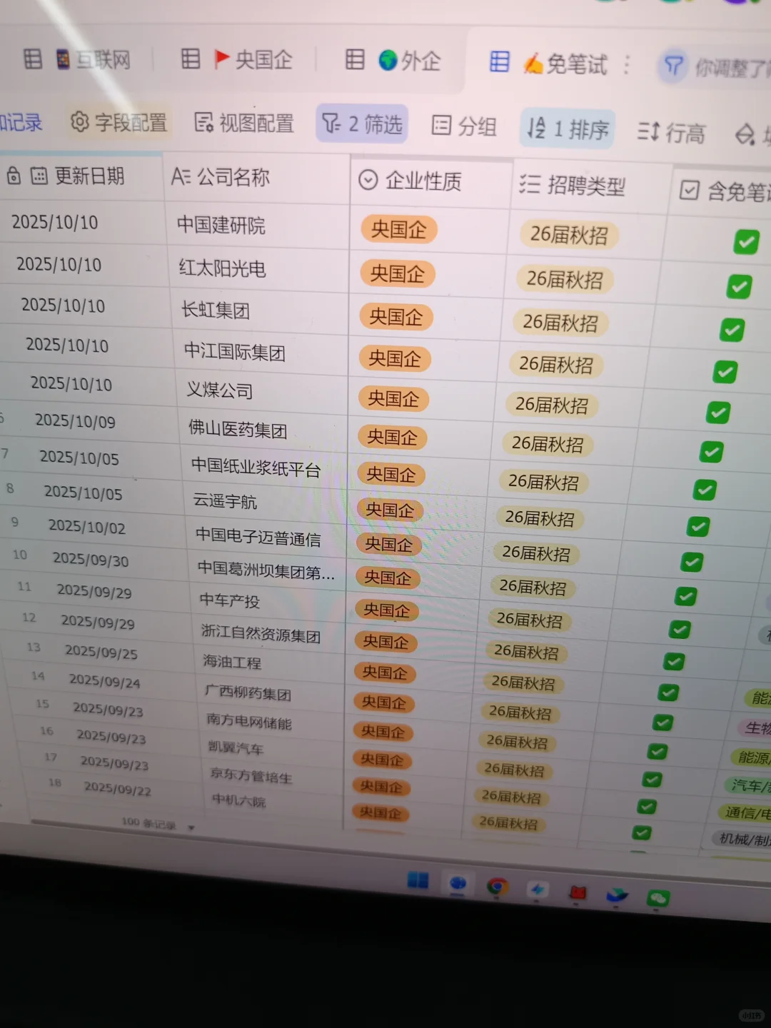
Task: Open more options dots beside 免笔试
Action: [627, 65]
